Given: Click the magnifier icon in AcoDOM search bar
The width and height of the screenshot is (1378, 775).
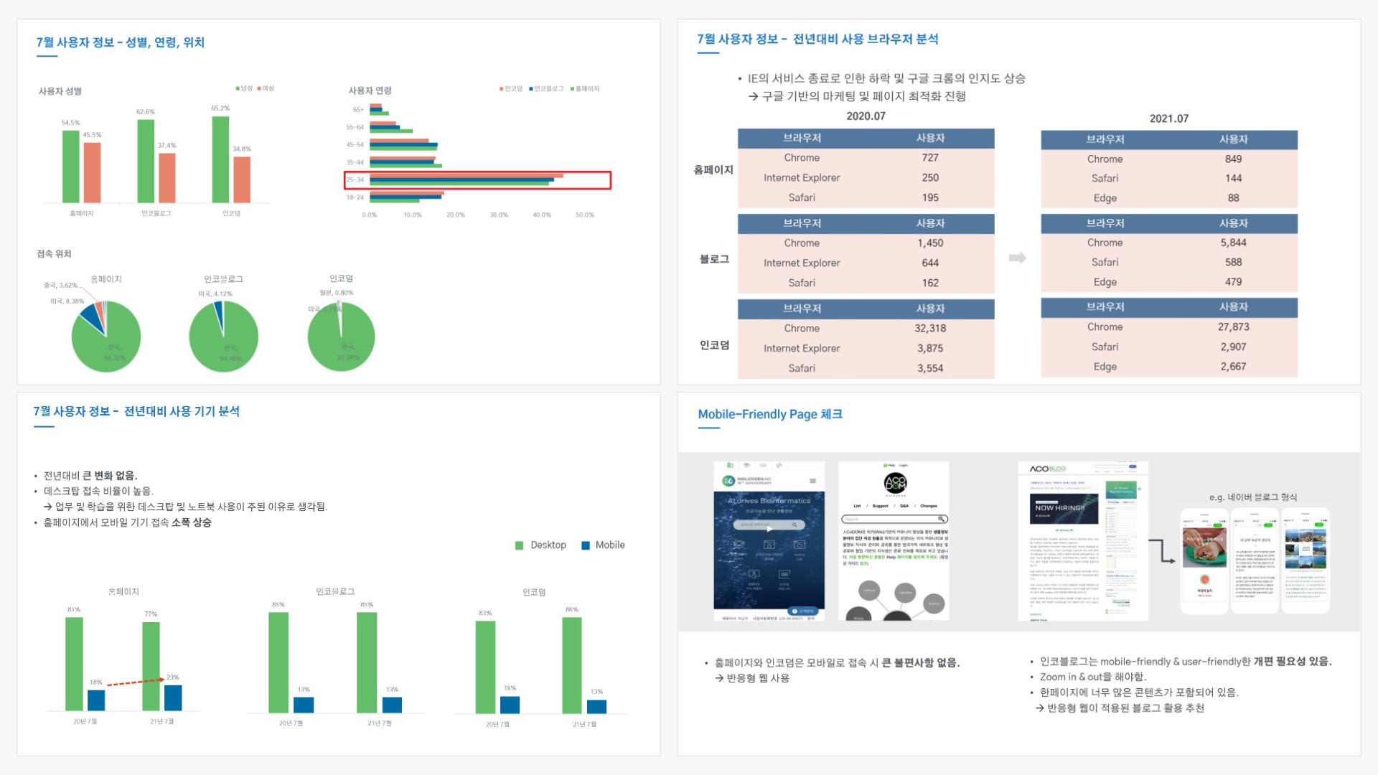Looking at the screenshot, I should pos(941,519).
